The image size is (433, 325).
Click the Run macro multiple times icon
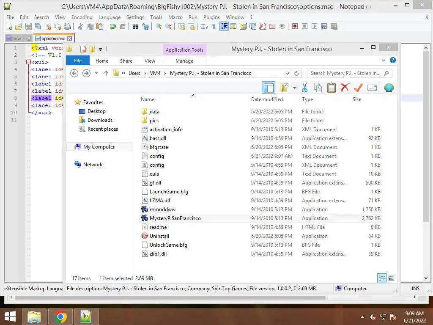coord(324,26)
